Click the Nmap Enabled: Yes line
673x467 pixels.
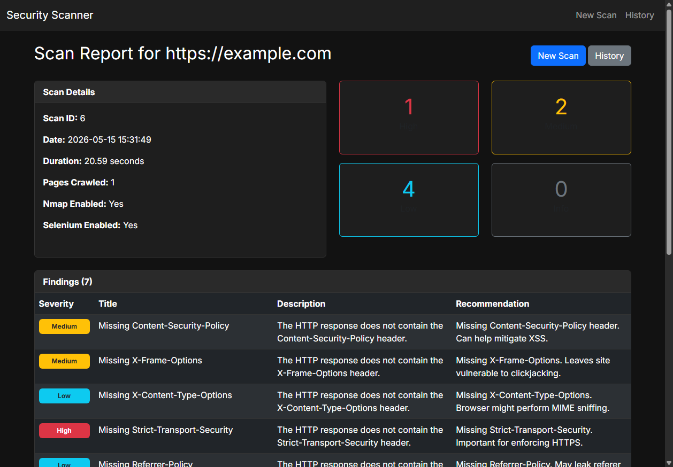83,204
